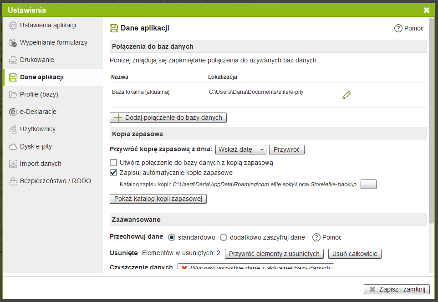Select the standardowo data storage option
This screenshot has width=438, height=302.
tap(172, 237)
